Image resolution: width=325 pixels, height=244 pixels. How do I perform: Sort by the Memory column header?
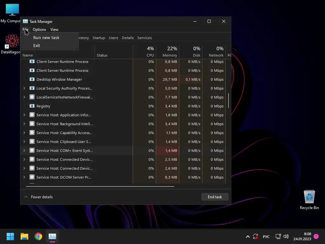(168, 52)
